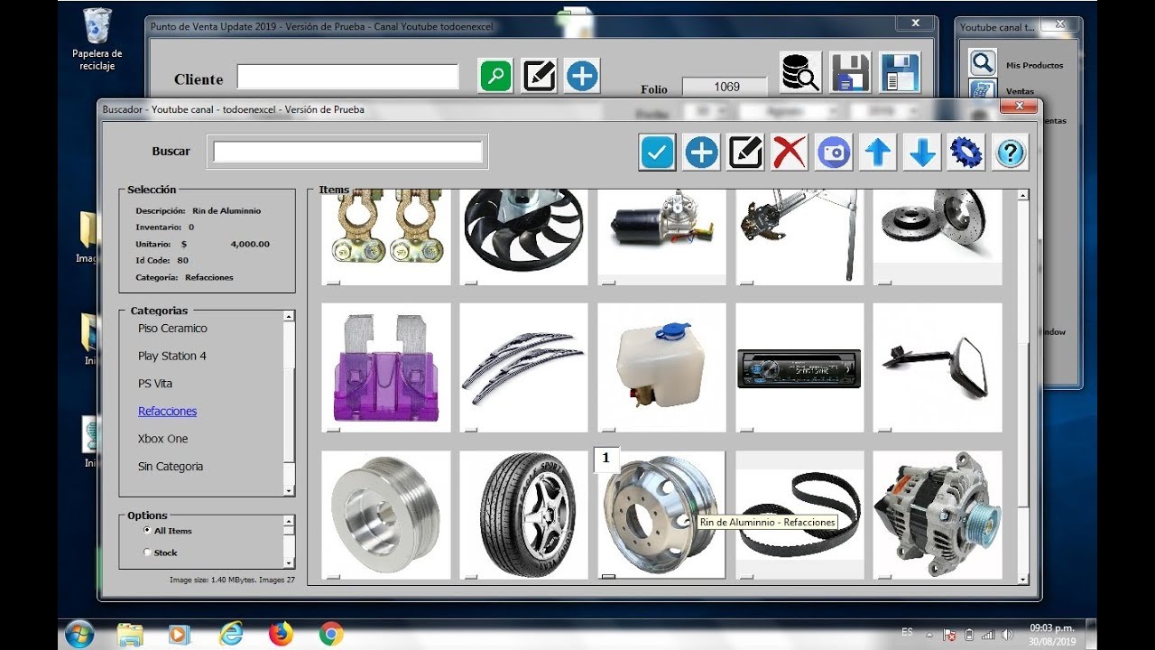The height and width of the screenshot is (650, 1155).
Task: Add a new client with the plus icon
Action: tap(582, 76)
